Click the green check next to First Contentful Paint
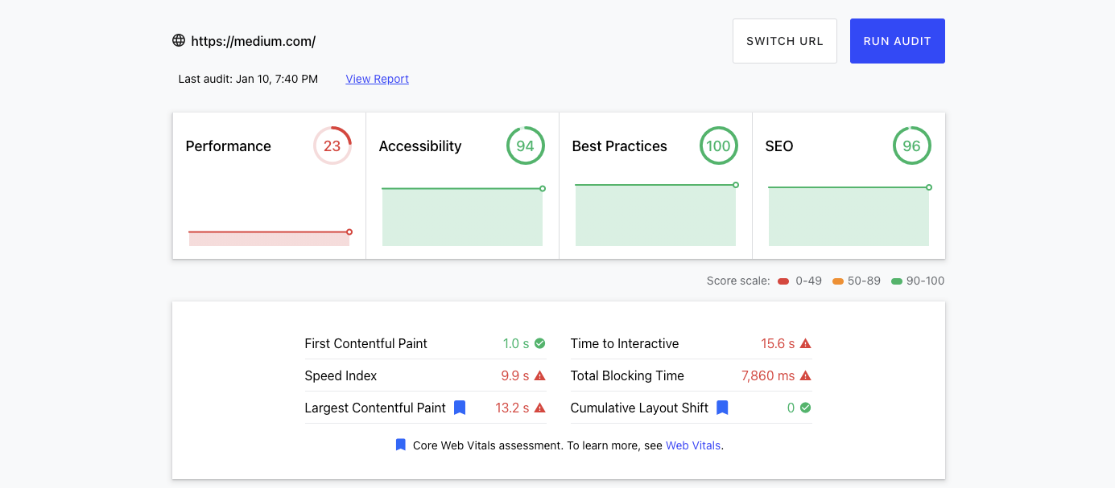 (540, 343)
